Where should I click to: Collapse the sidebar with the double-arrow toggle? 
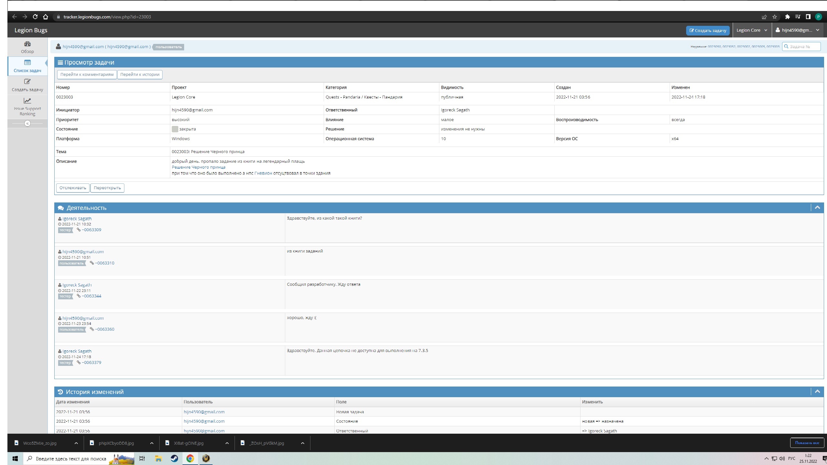pos(27,123)
